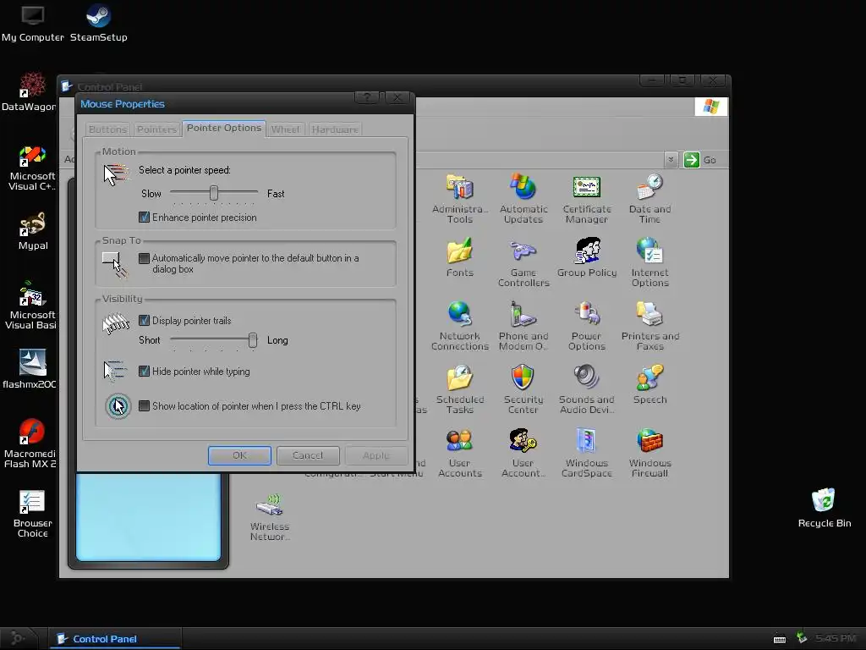Open the Start menu button
Image resolution: width=866 pixels, height=650 pixels.
(18, 638)
